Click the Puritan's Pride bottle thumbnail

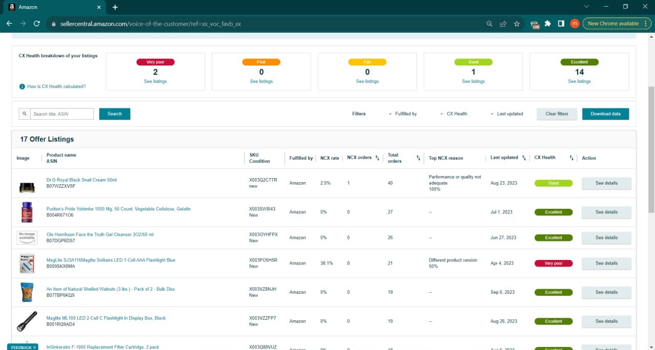pyautogui.click(x=27, y=212)
